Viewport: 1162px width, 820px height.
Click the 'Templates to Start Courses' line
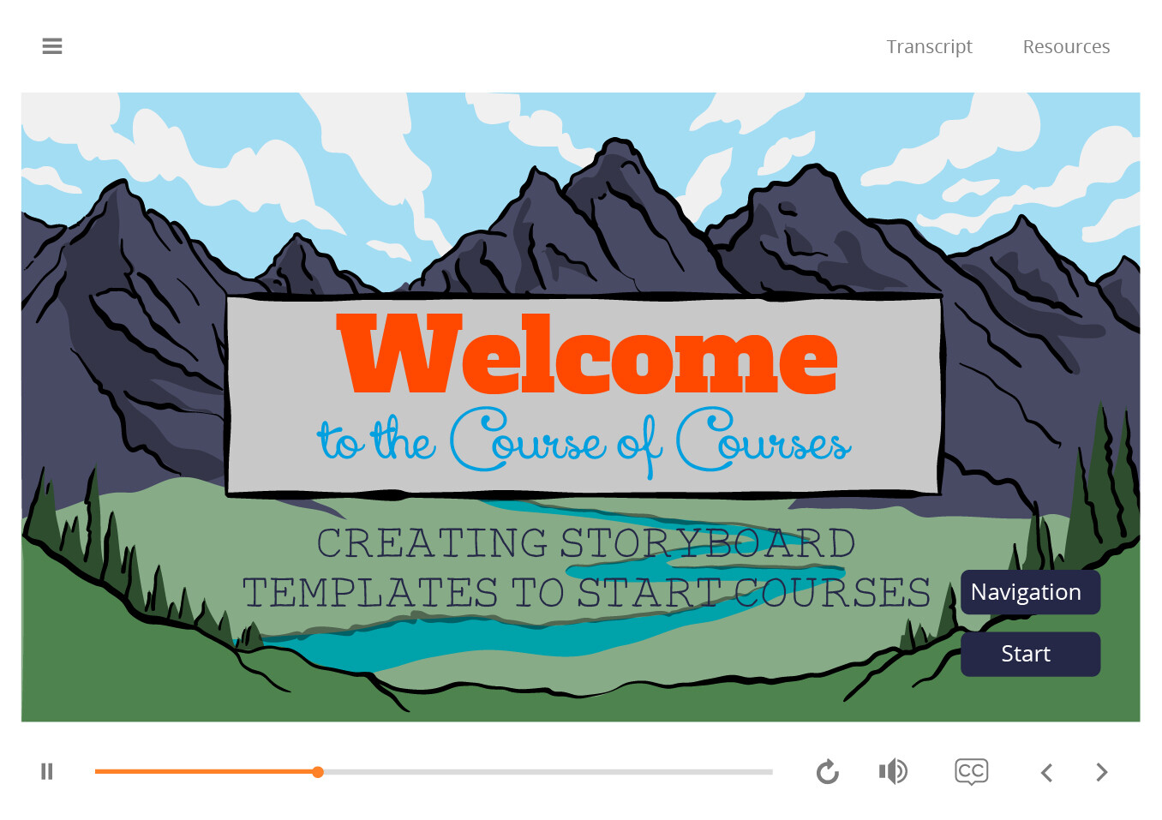pyautogui.click(x=586, y=593)
